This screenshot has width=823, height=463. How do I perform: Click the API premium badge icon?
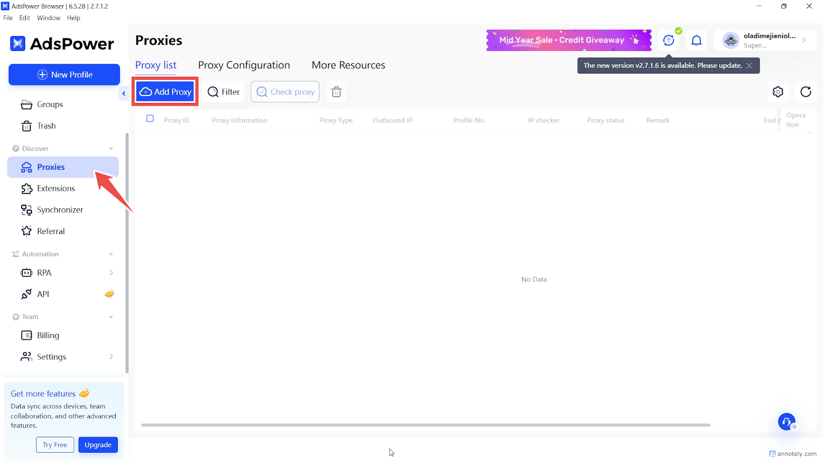coord(110,294)
